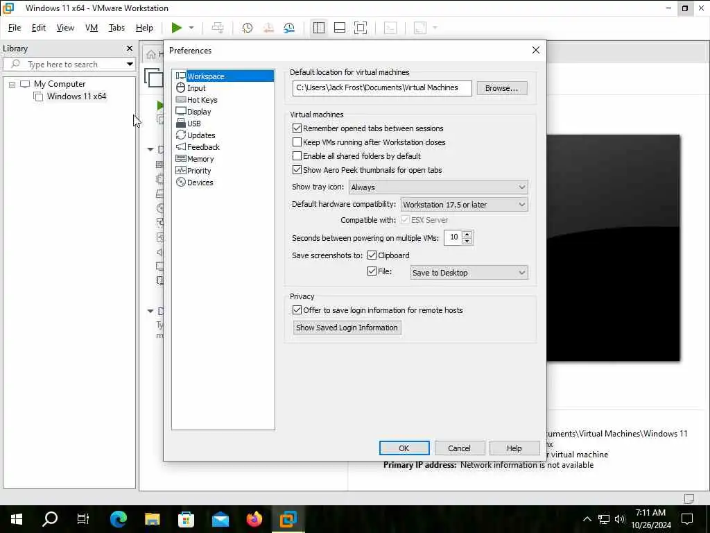Open the Mail app from taskbar
Image resolution: width=710 pixels, height=533 pixels.
pos(220,518)
